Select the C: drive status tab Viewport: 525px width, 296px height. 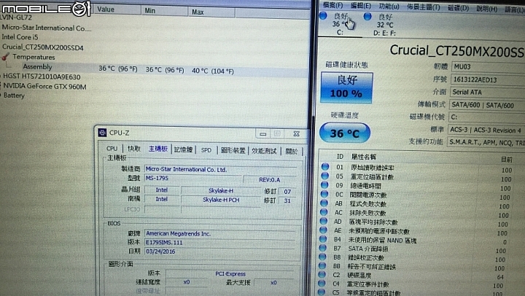pyautogui.click(x=340, y=24)
